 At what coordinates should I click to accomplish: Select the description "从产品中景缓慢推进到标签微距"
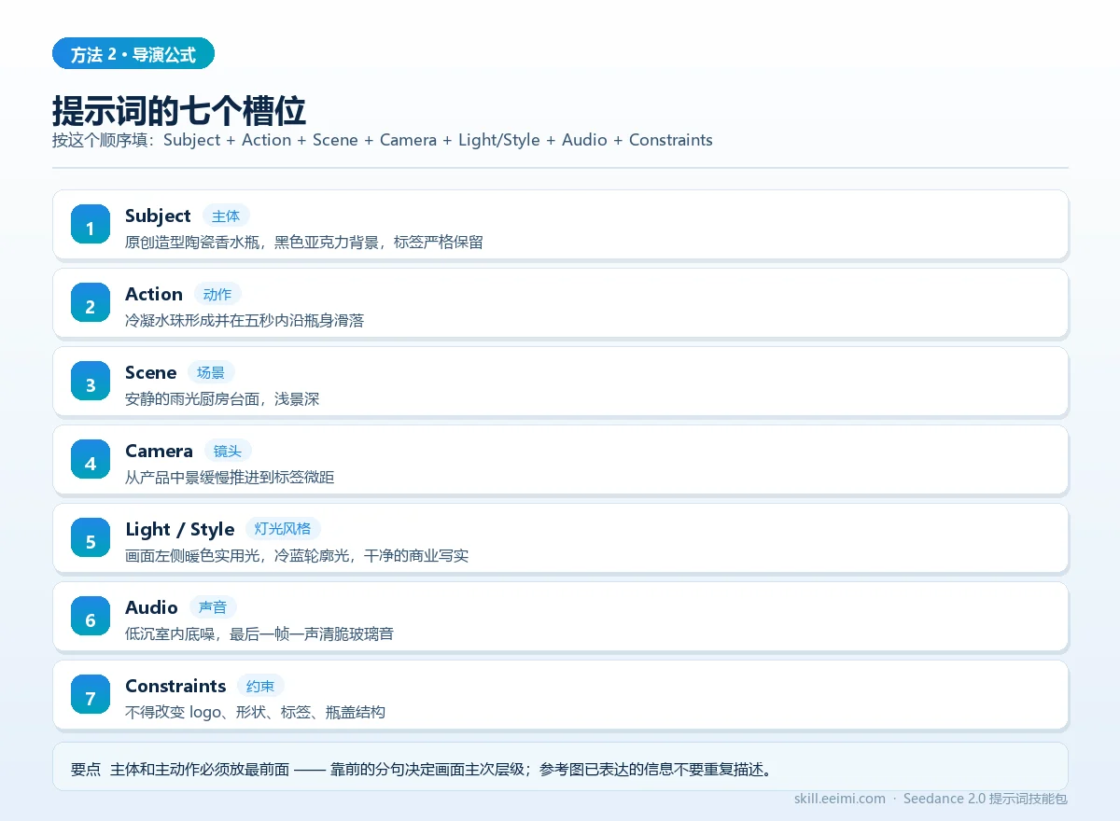(x=230, y=478)
